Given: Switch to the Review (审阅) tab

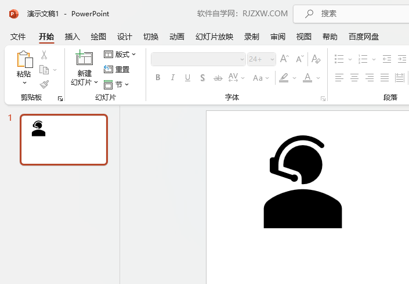Looking at the screenshot, I should click(278, 37).
